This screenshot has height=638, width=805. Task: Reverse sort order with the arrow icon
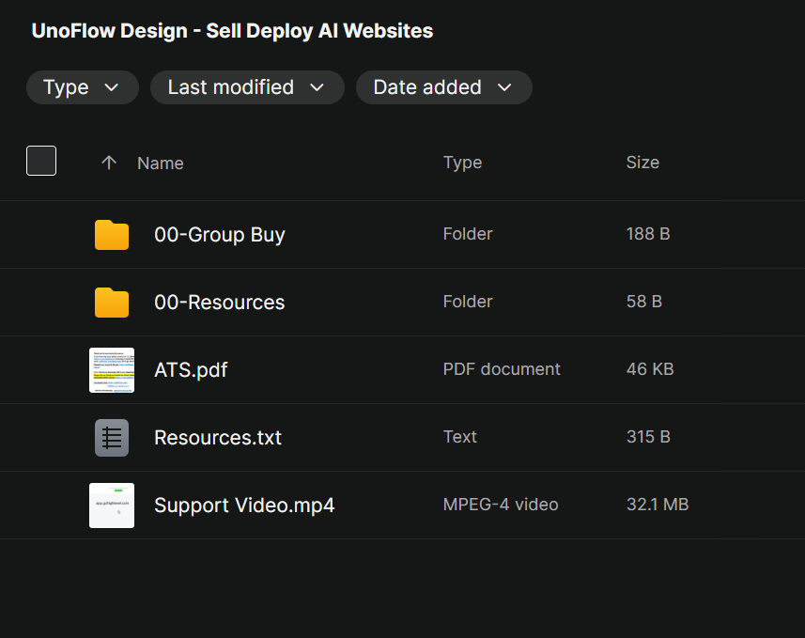click(x=109, y=163)
